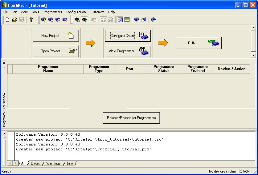
Task: Expand Programmer List Window with small arrow
Action: pyautogui.click(x=4, y=67)
